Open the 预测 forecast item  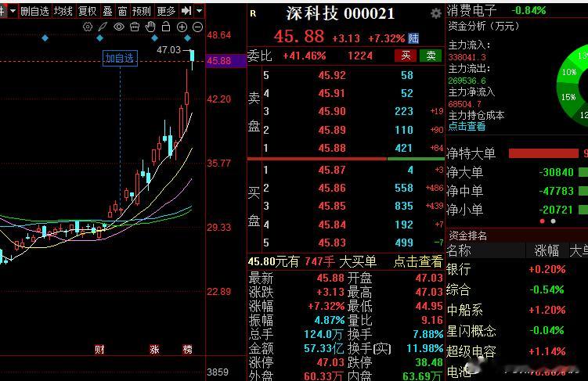[142, 11]
